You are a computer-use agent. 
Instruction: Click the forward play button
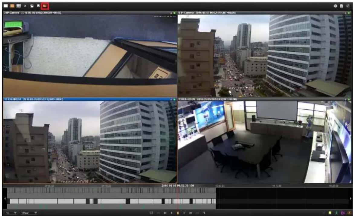[184, 213]
